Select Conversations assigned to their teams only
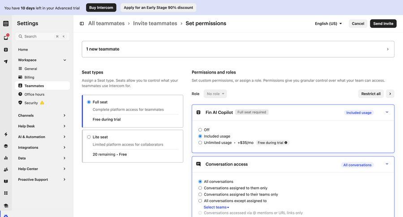Screen dimensions: 403x217 point(200,194)
